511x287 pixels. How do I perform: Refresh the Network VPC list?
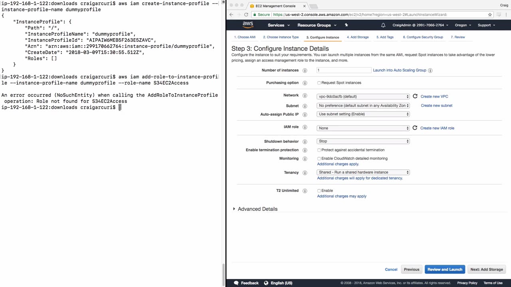pyautogui.click(x=415, y=96)
